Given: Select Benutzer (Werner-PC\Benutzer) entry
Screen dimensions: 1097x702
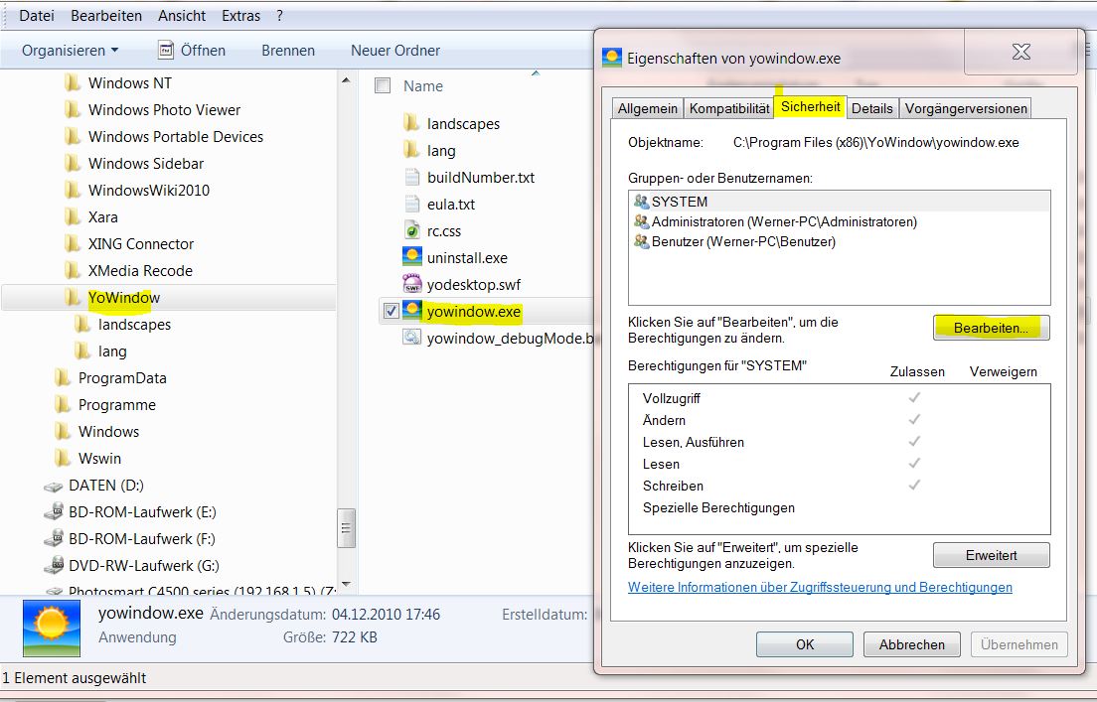Looking at the screenshot, I should (743, 242).
